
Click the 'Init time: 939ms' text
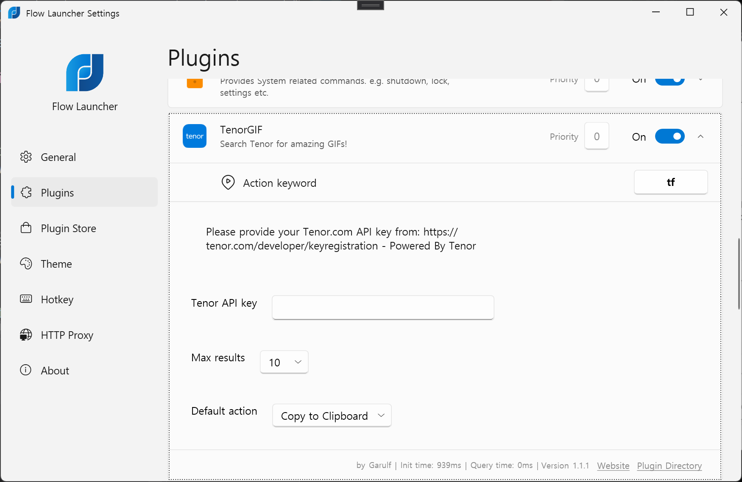click(431, 465)
